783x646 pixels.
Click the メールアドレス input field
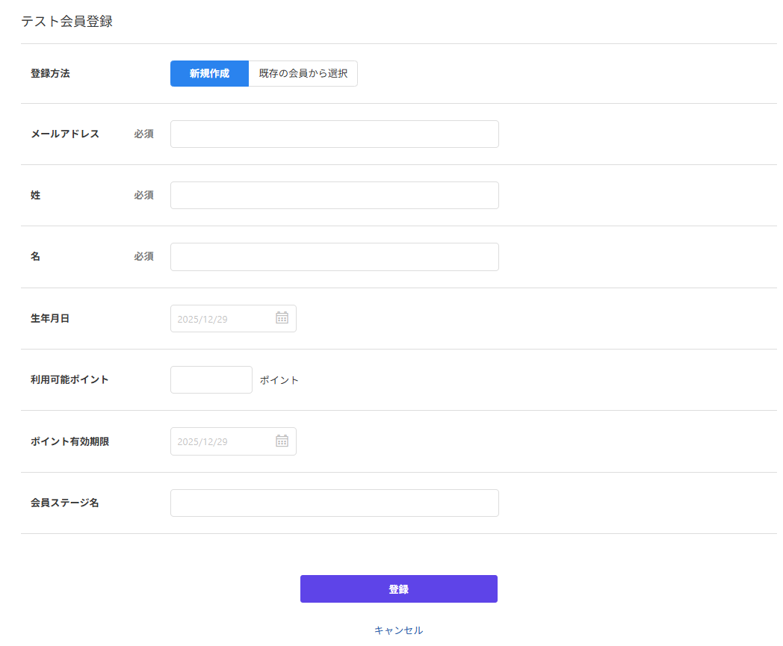coord(334,134)
